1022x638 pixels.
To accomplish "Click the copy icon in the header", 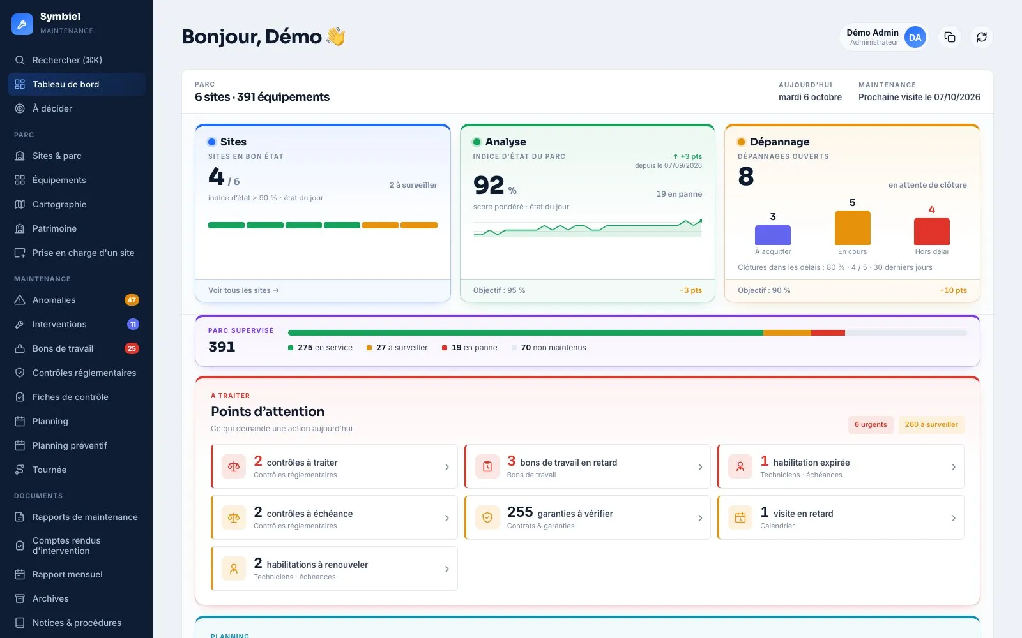I will (x=950, y=37).
